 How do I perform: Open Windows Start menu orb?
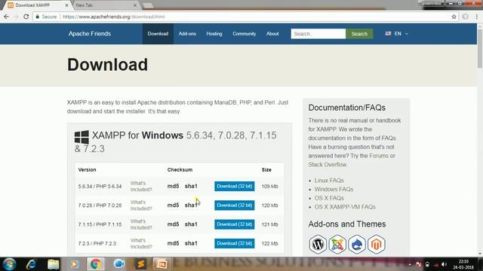pyautogui.click(x=9, y=264)
